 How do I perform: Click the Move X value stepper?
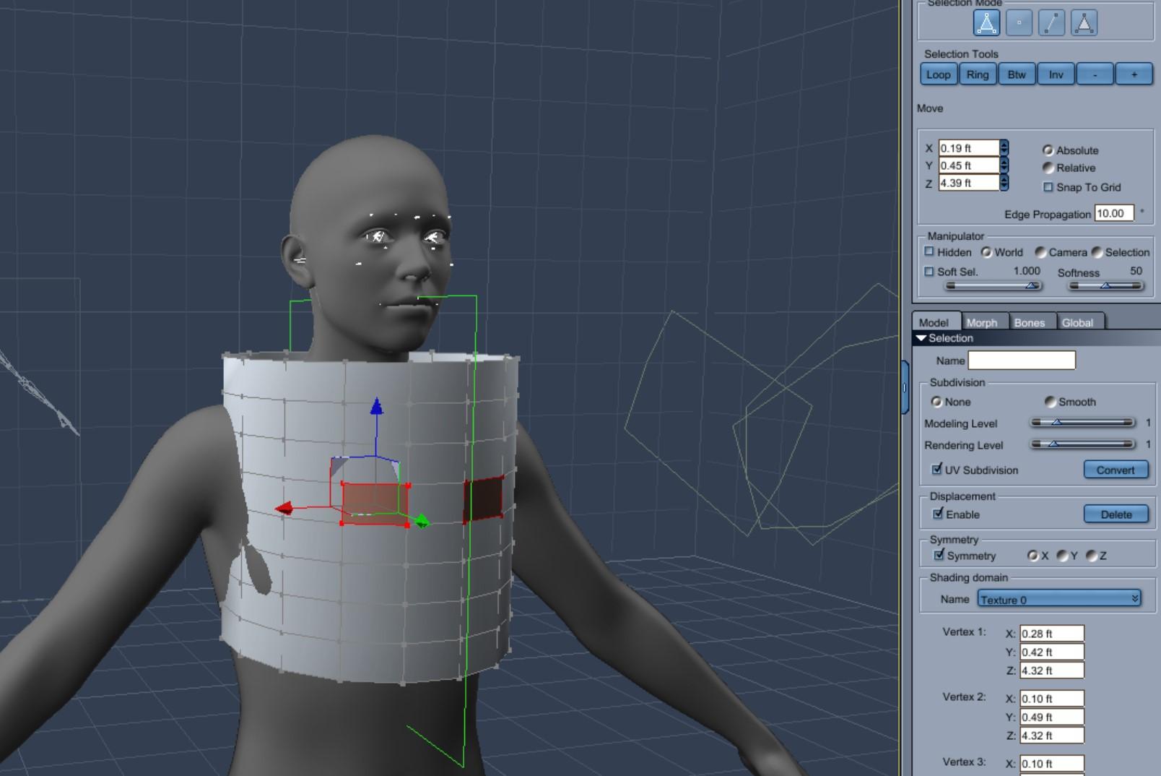[x=1004, y=148]
